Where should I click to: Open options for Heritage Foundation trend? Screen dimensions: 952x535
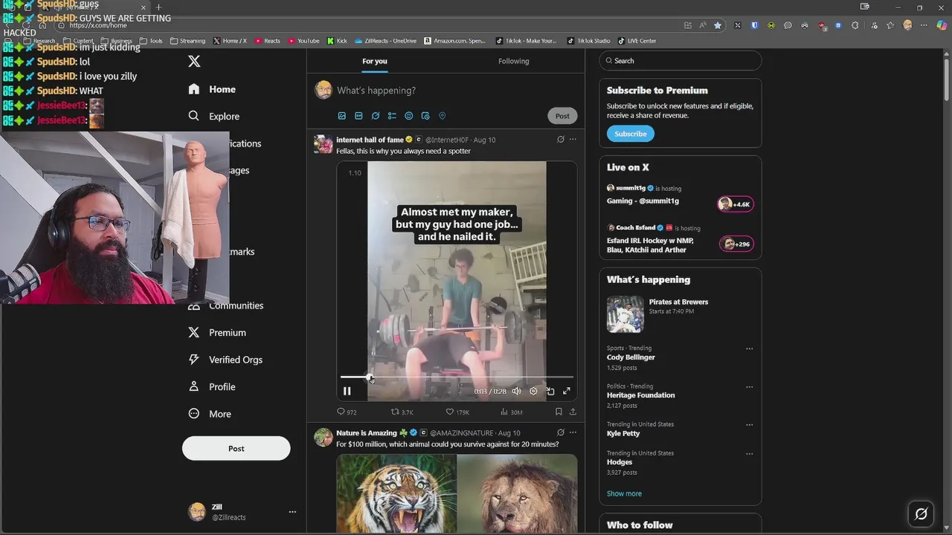point(749,387)
